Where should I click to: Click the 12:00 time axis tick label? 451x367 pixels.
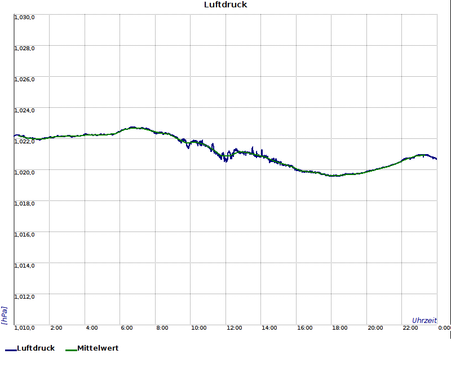[x=234, y=327]
